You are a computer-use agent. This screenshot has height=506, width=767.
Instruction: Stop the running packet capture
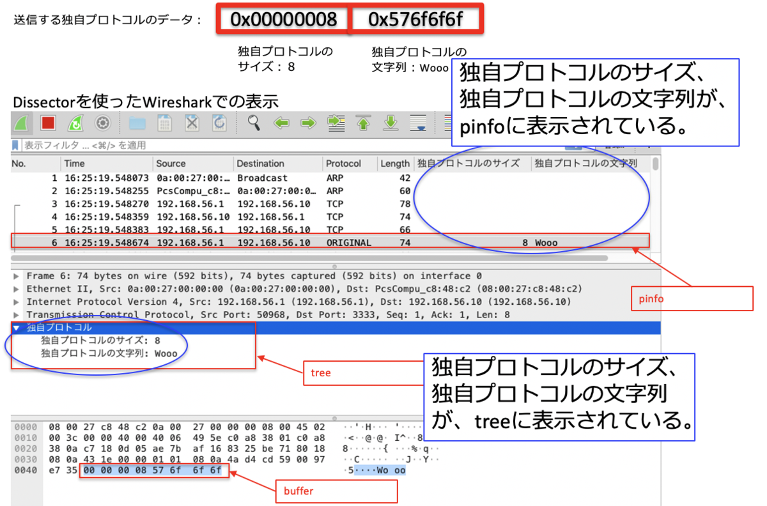click(49, 123)
